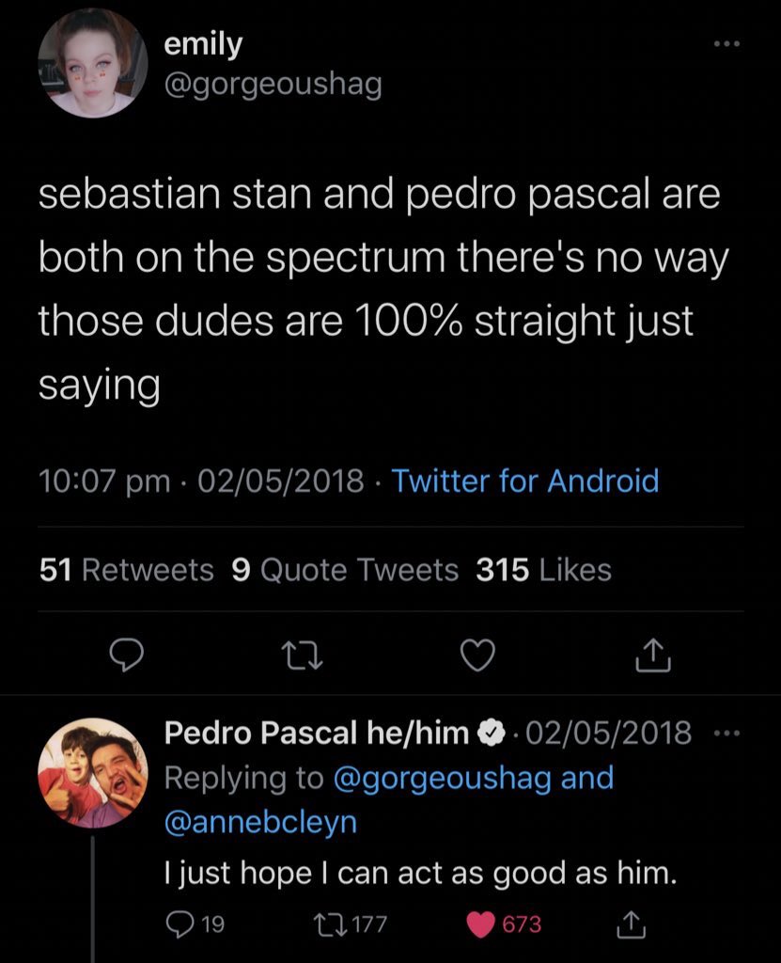The image size is (781, 963).
Task: Reply to emily's tweet with comment icon
Action: pyautogui.click(x=123, y=655)
